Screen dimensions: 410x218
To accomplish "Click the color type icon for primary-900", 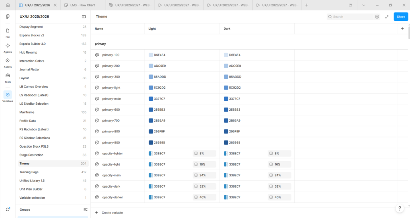I will click(97, 142).
